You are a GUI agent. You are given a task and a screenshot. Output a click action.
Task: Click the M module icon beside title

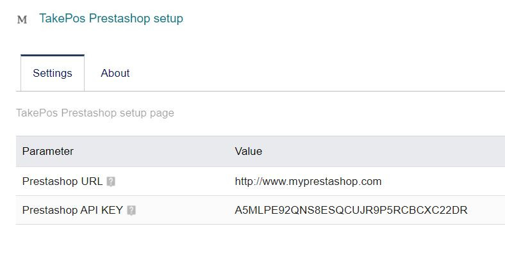click(x=22, y=19)
